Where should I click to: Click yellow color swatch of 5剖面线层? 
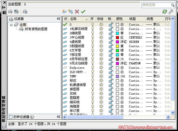point(117,46)
